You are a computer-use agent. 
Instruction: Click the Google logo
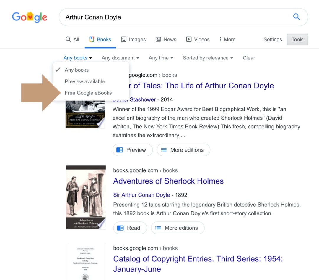click(x=29, y=17)
